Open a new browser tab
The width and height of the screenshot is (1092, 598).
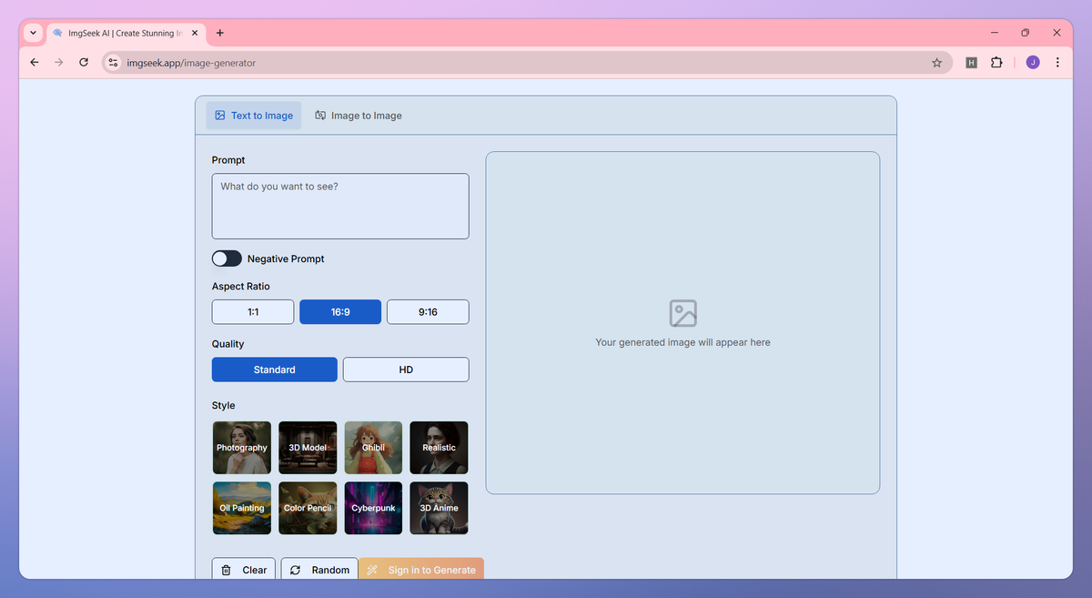click(x=219, y=33)
